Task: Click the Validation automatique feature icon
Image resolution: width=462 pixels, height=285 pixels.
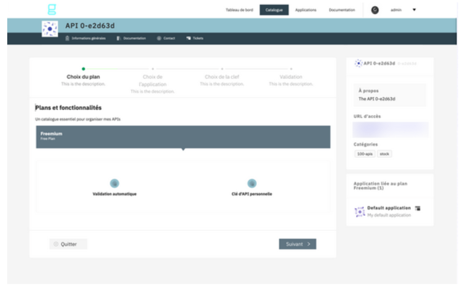Action: pyautogui.click(x=114, y=183)
